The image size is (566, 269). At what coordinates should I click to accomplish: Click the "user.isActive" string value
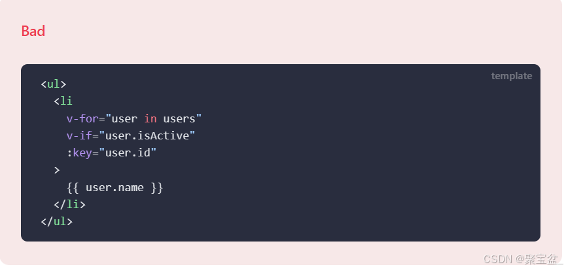pyautogui.click(x=147, y=135)
